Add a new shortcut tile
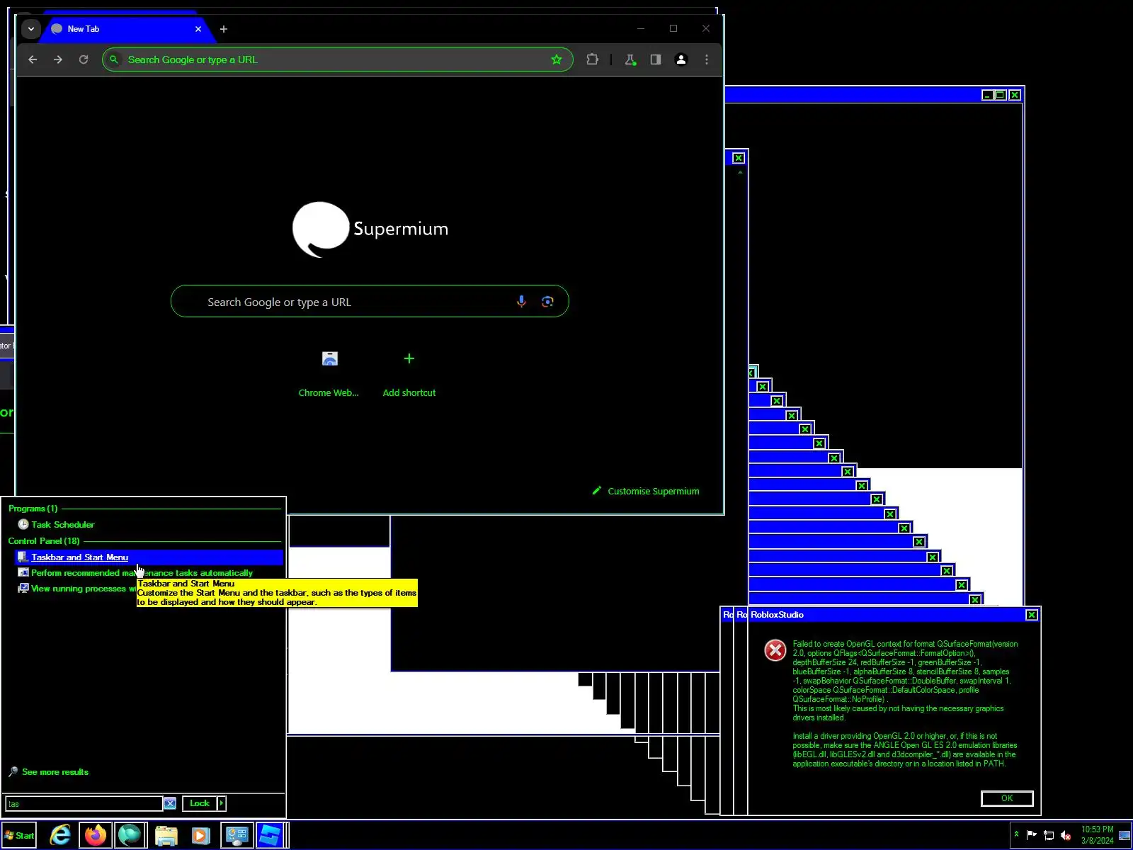This screenshot has height=850, width=1133. pos(409,373)
